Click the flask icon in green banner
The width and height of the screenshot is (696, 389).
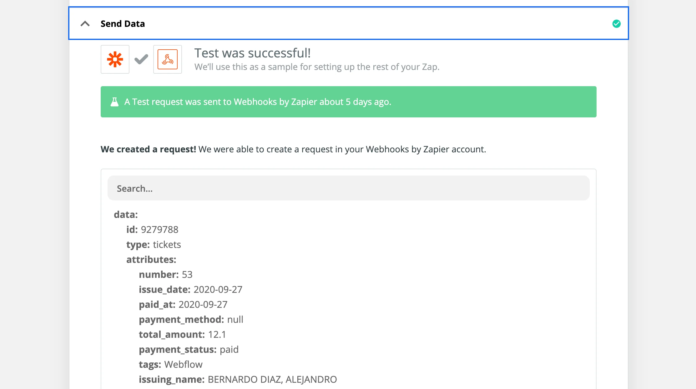(x=115, y=102)
